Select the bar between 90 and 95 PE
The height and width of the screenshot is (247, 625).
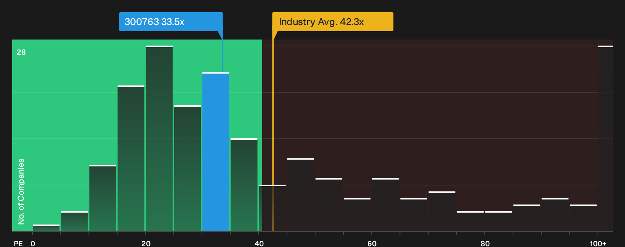pyautogui.click(x=555, y=215)
